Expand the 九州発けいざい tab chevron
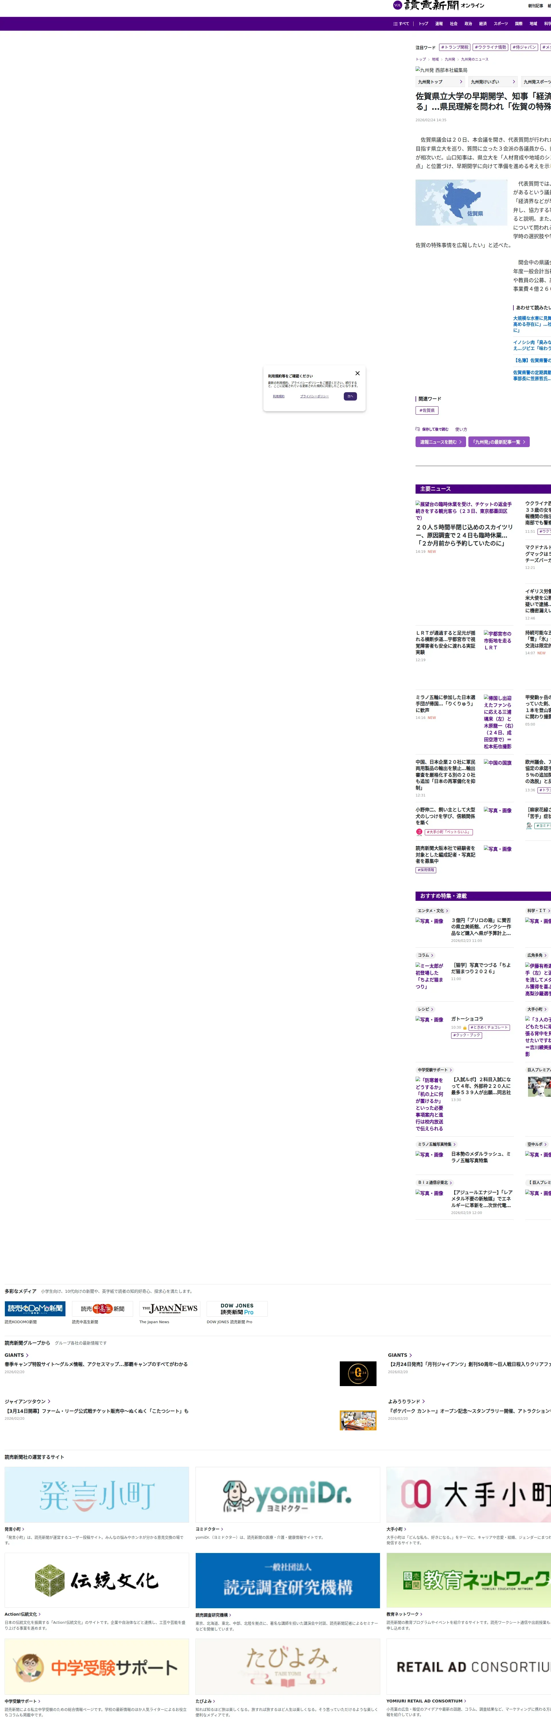The width and height of the screenshot is (551, 1724). (514, 82)
